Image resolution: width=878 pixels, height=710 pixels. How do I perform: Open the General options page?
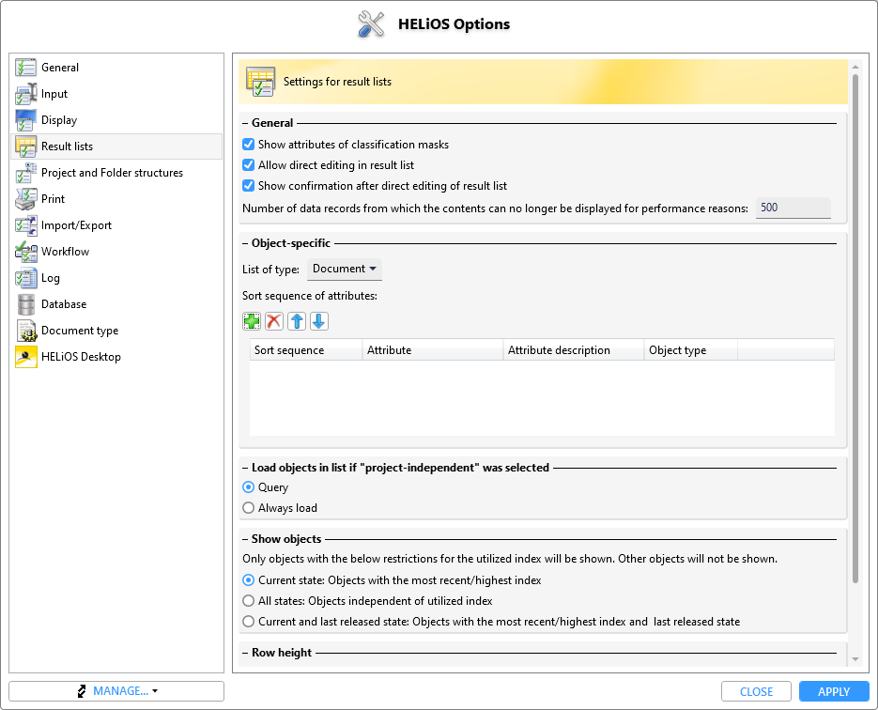[x=60, y=68]
